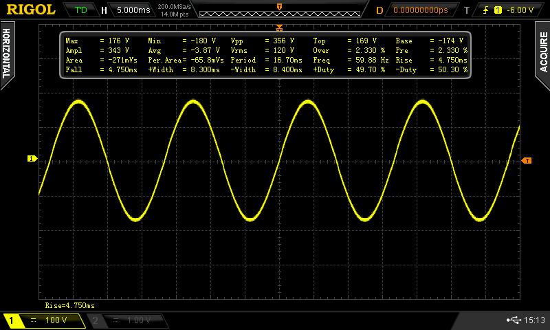Open the ACQUIRE side tab
Viewport: 550px width, 330px height.
point(543,53)
